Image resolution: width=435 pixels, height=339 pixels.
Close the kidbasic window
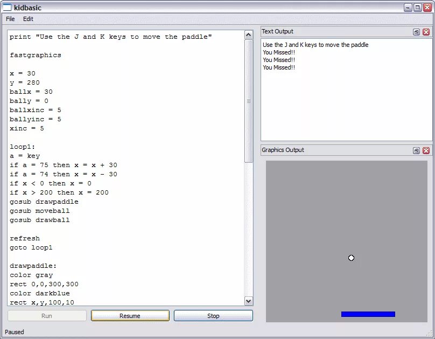(x=427, y=8)
